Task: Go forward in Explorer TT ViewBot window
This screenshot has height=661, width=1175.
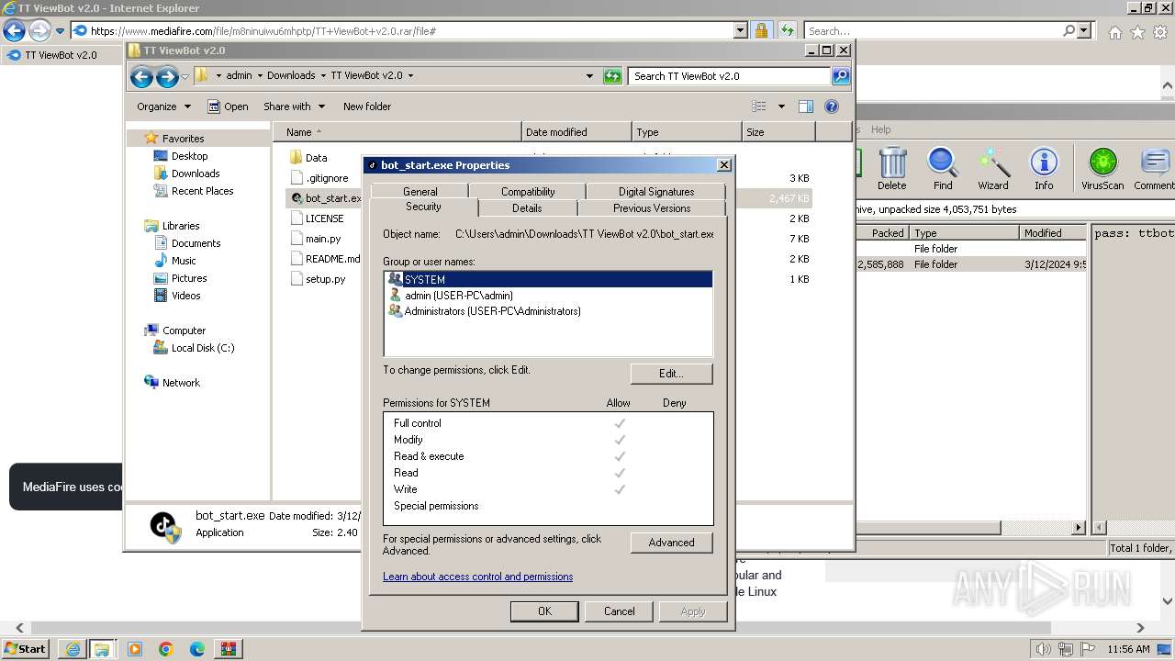Action: click(166, 76)
